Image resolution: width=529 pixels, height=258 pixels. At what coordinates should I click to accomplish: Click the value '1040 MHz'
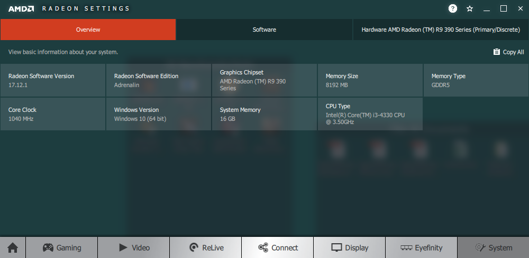(21, 119)
